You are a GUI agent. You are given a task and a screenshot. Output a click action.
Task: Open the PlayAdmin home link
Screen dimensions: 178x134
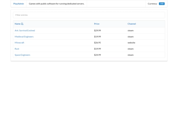click(x=18, y=4)
